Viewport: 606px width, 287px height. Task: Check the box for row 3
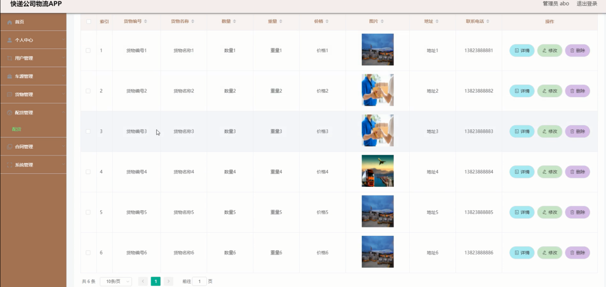[88, 132]
